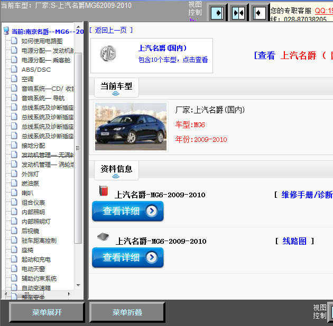Click the view control center-collapse icon
333x326 pixels.
(238, 13)
